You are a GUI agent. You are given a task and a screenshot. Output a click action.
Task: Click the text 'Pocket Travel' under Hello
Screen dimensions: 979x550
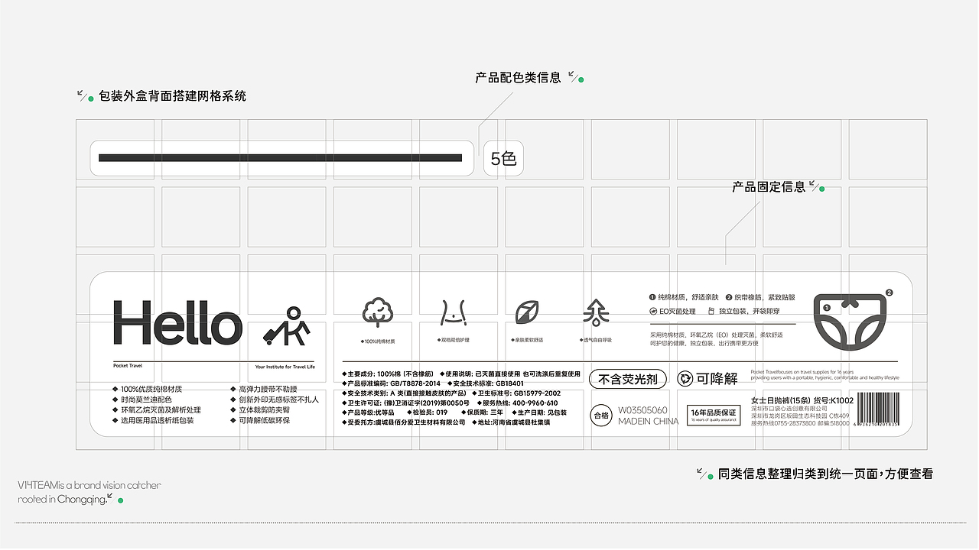[128, 366]
